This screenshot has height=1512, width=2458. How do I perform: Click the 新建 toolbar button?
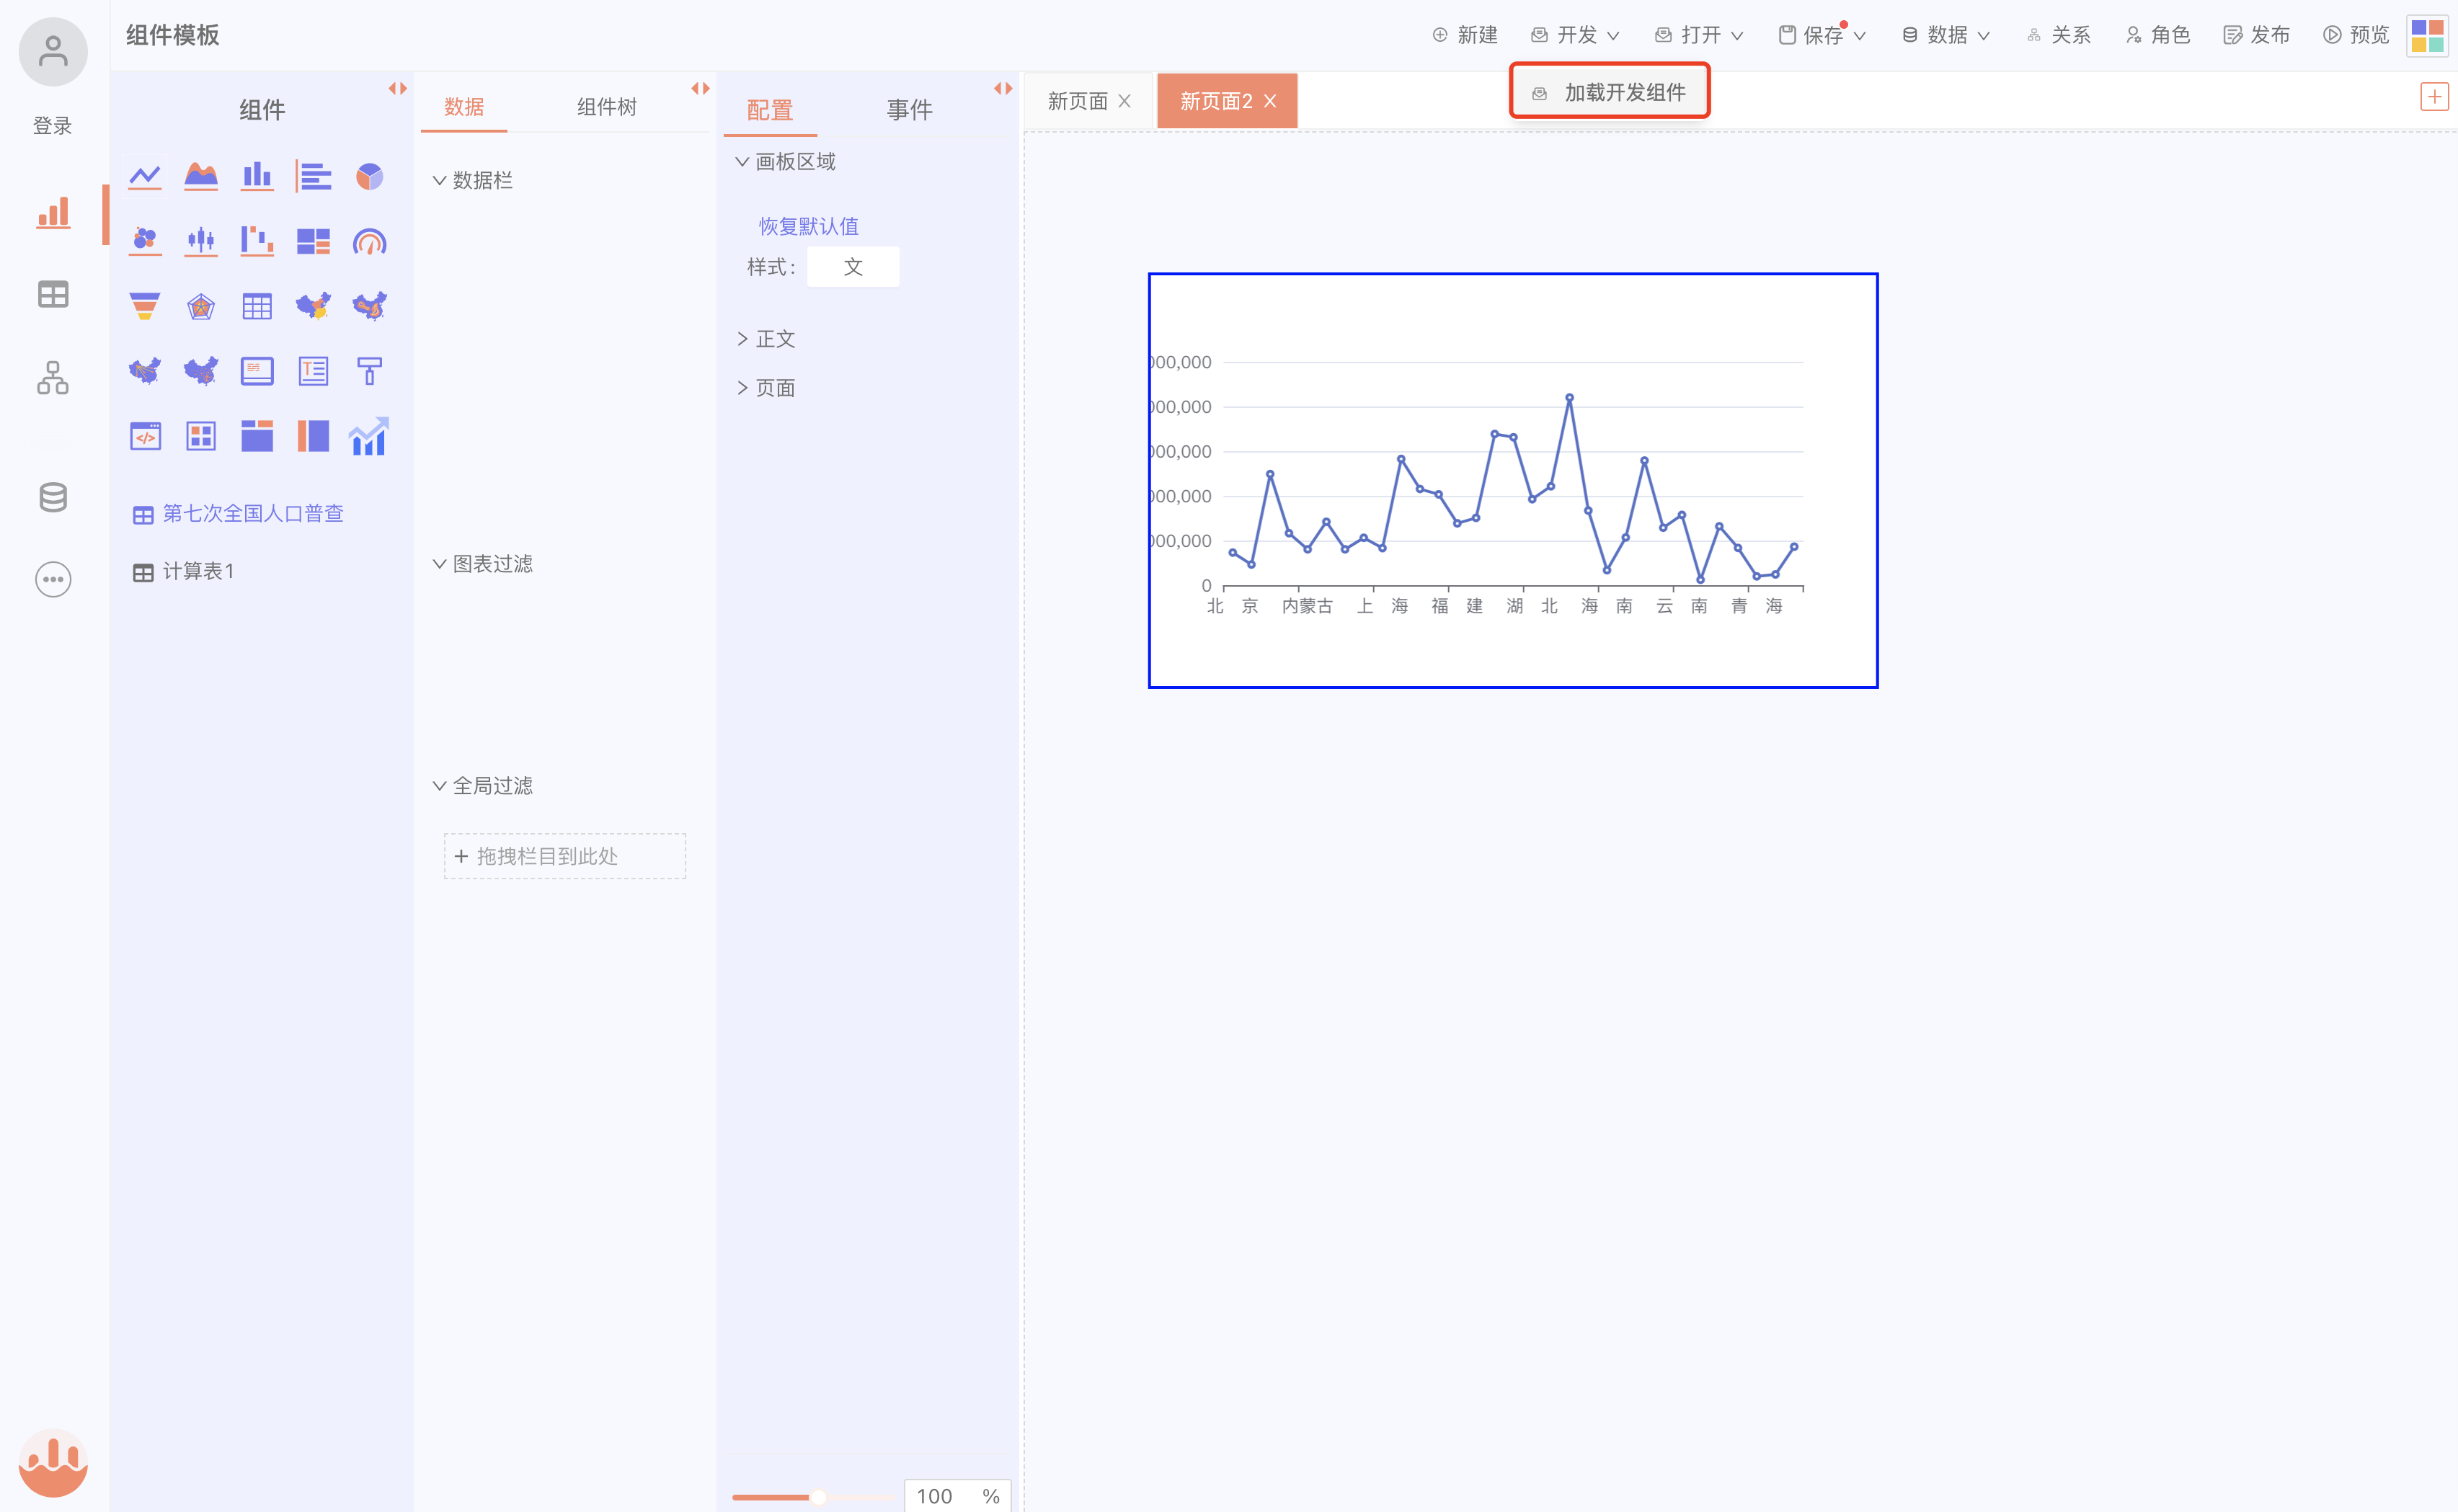[x=1465, y=35]
